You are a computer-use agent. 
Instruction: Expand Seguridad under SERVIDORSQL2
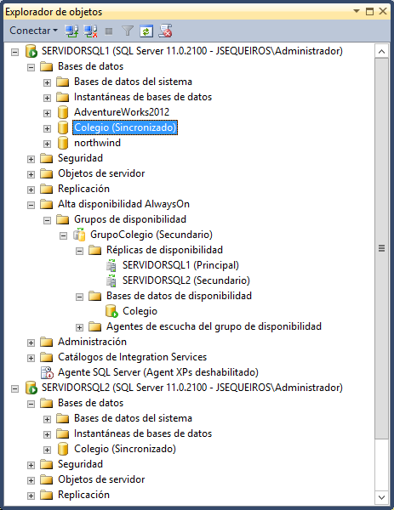31,465
